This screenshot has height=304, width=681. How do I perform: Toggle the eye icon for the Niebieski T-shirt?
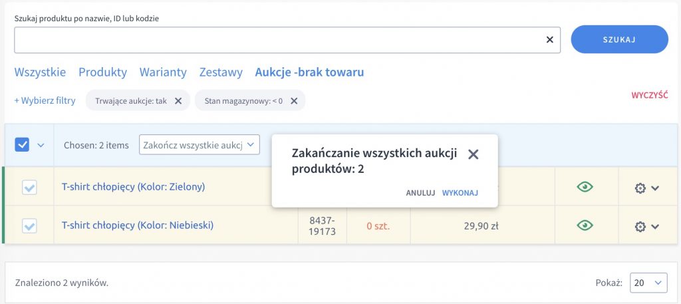(x=585, y=225)
